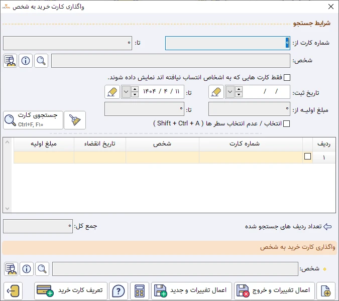The width and height of the screenshot is (339, 301).
Task: Clear the 1404/4/11 to-date with eraser
Action: point(112,92)
